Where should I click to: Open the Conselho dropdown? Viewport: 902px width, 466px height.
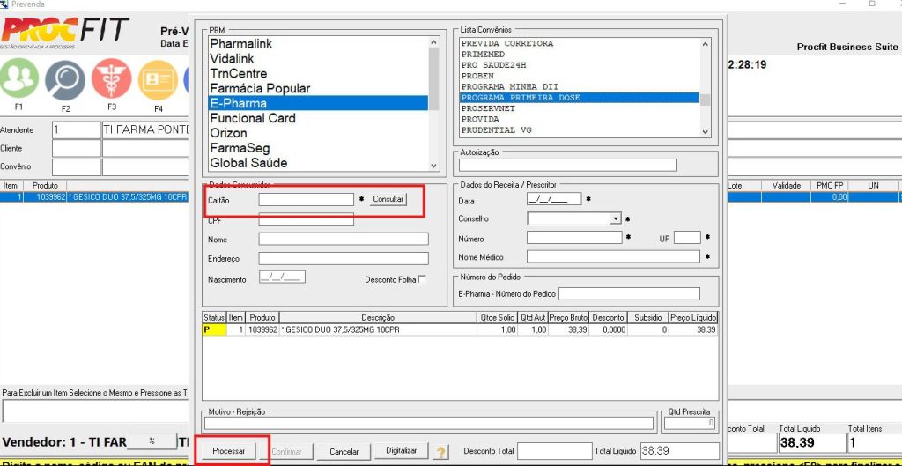[616, 218]
